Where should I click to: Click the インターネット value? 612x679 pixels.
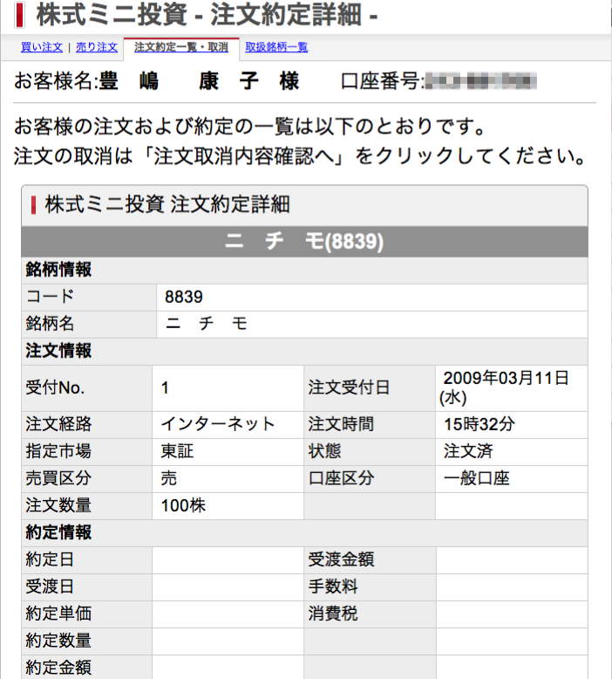tap(218, 424)
